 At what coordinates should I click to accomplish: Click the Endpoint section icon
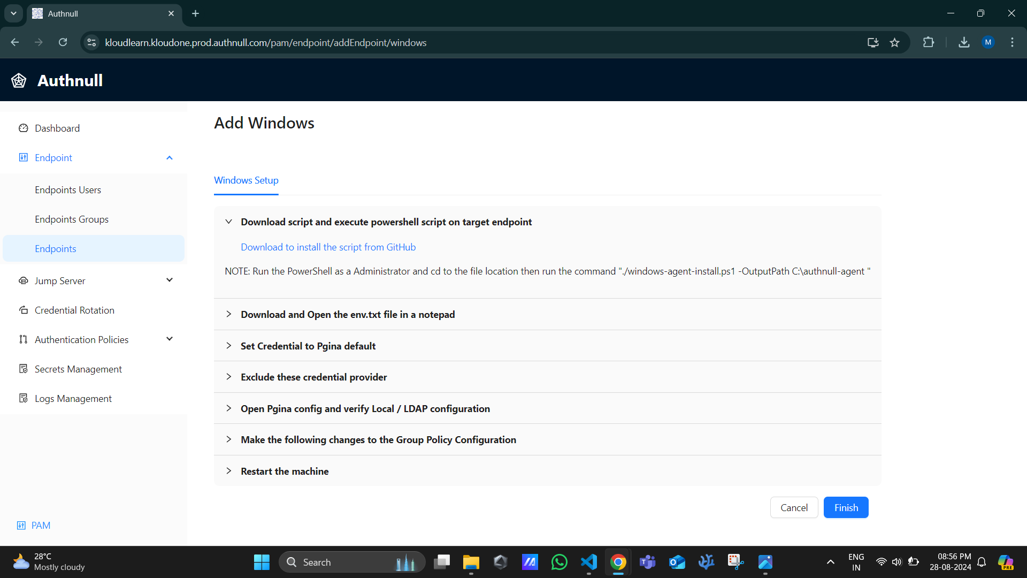click(x=24, y=157)
